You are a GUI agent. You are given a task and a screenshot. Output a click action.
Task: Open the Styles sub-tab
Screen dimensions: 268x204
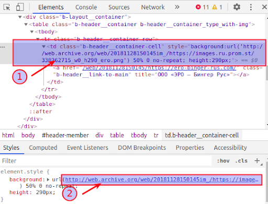tap(11, 148)
